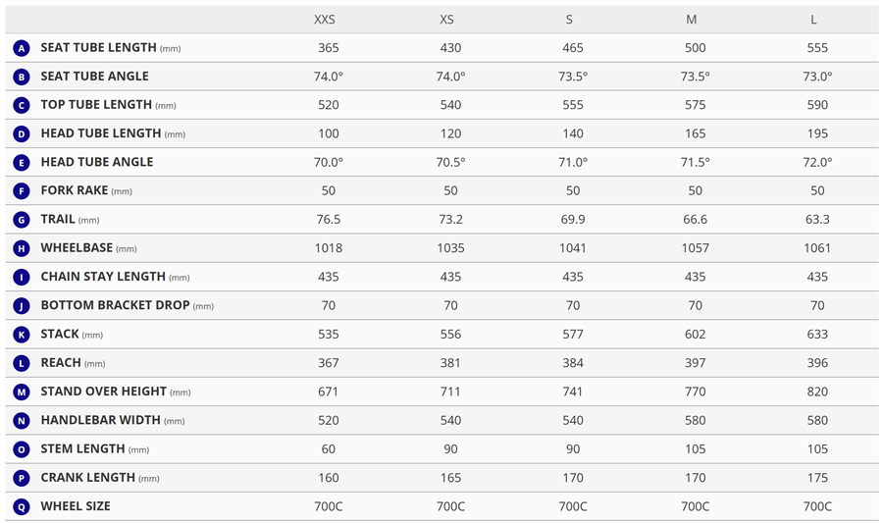Select the G badge beside Trail

tap(22, 220)
